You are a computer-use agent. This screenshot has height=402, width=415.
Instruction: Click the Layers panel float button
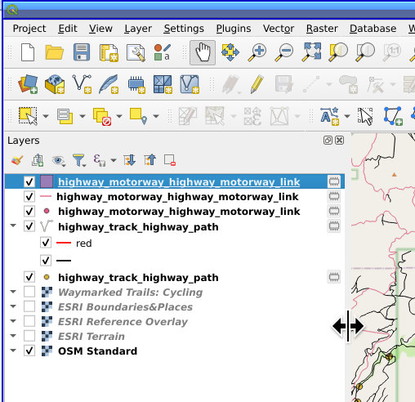(x=328, y=141)
